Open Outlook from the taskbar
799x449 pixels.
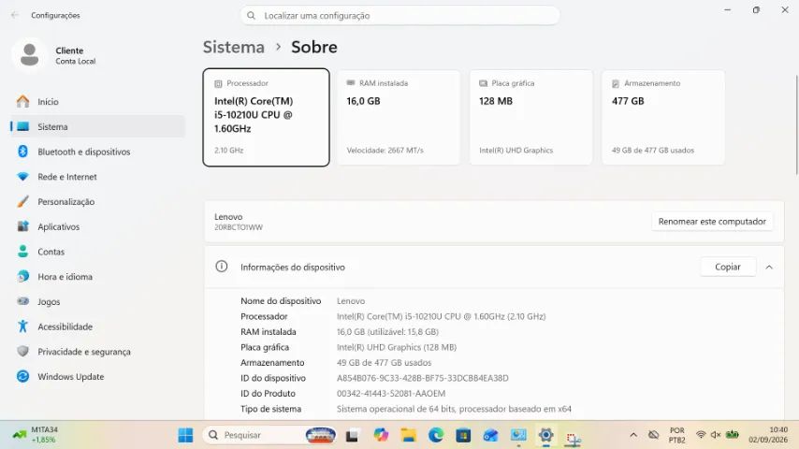[490, 435]
